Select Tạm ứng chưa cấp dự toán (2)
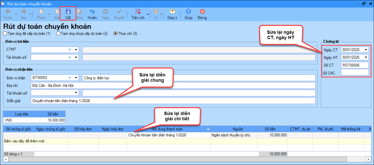 pyautogui.click(x=58, y=34)
